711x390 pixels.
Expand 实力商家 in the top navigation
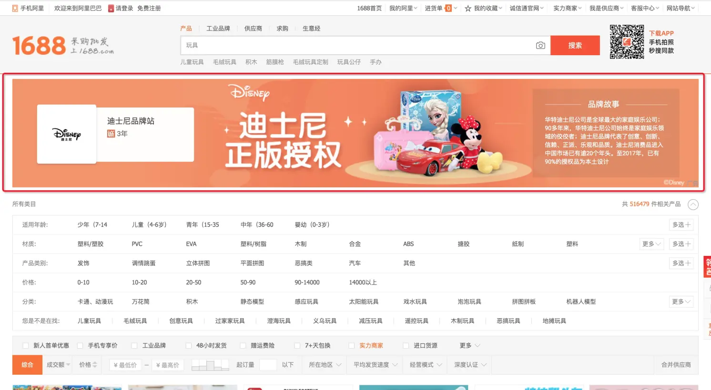click(568, 8)
